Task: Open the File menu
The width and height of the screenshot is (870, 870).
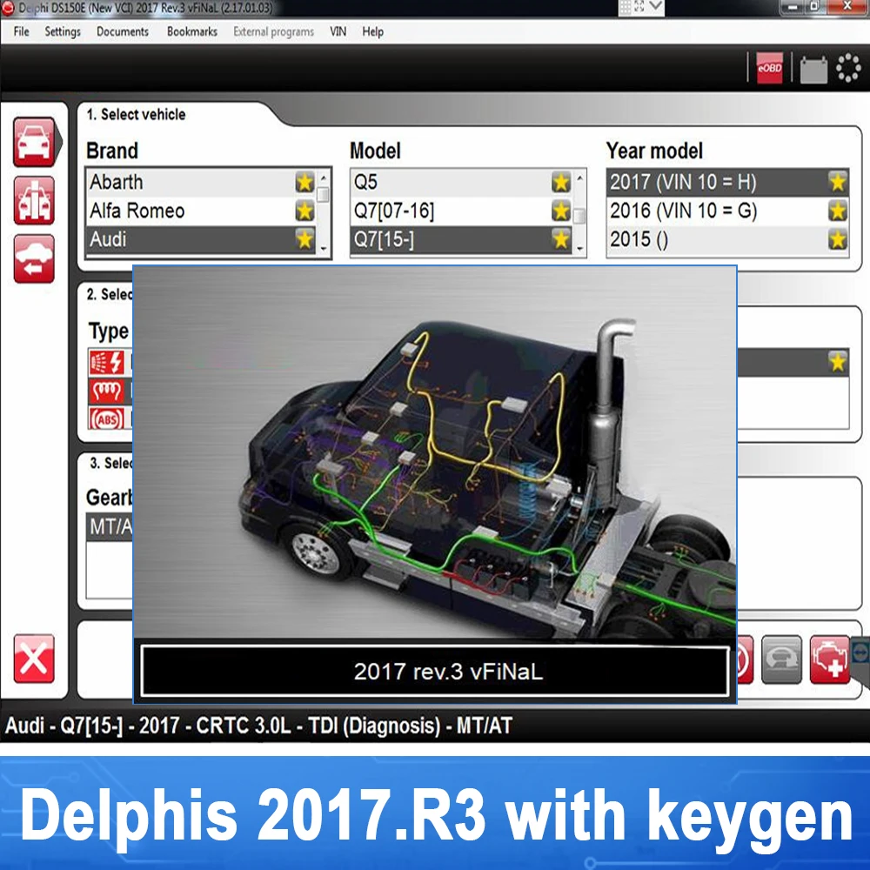Action: click(x=20, y=31)
